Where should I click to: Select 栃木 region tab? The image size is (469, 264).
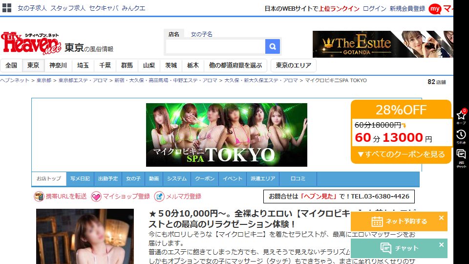coord(193,66)
